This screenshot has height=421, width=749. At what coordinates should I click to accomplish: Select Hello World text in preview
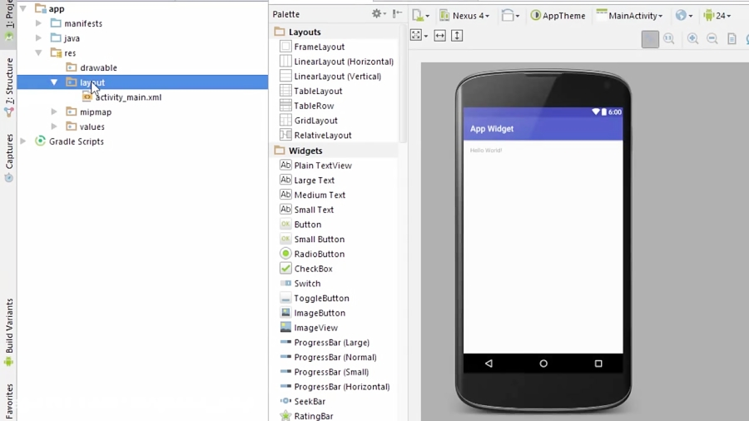coord(486,151)
